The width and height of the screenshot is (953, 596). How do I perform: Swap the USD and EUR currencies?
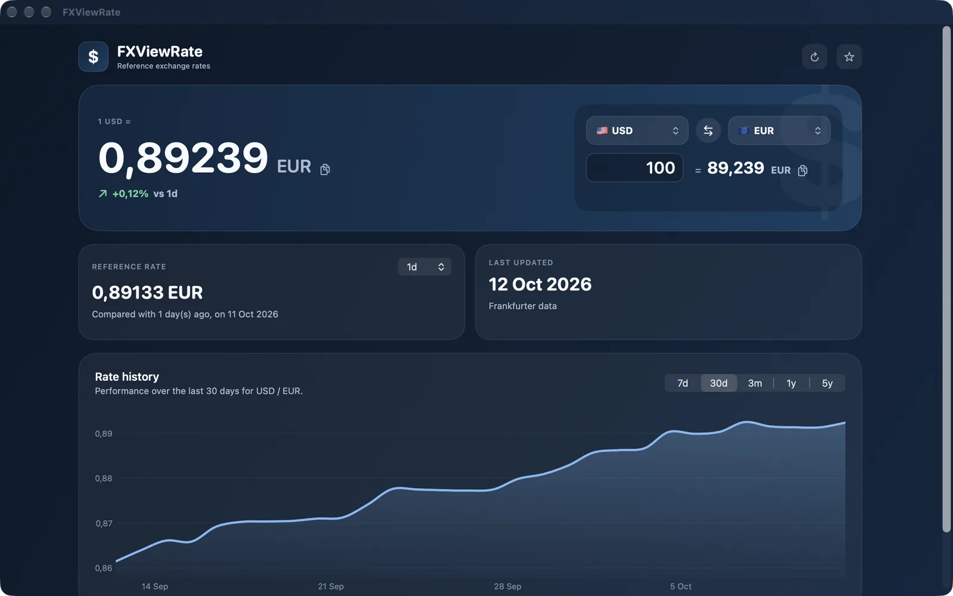point(708,131)
